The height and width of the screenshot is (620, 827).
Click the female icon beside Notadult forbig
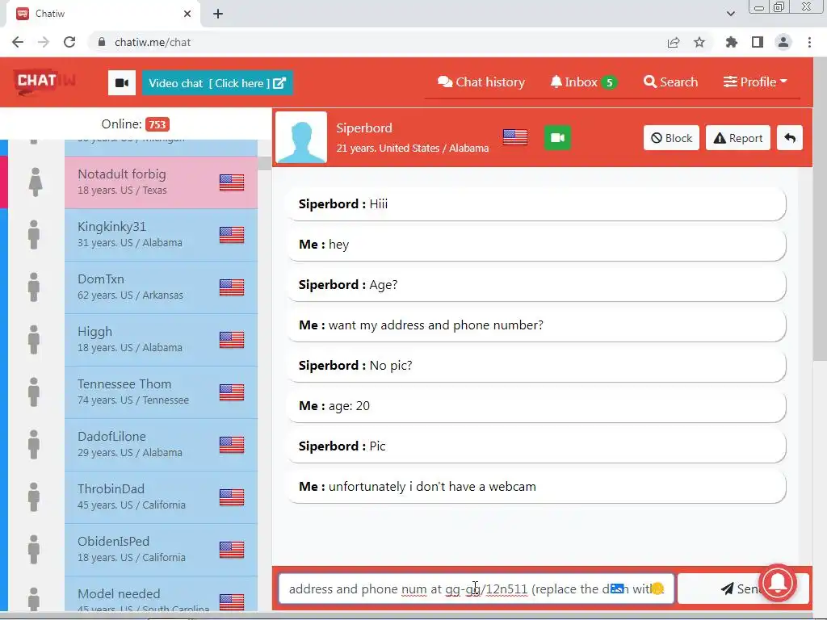pos(36,182)
